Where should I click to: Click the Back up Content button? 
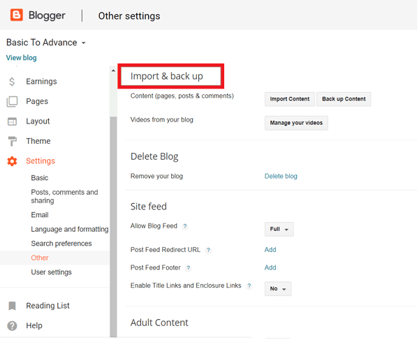(x=344, y=99)
